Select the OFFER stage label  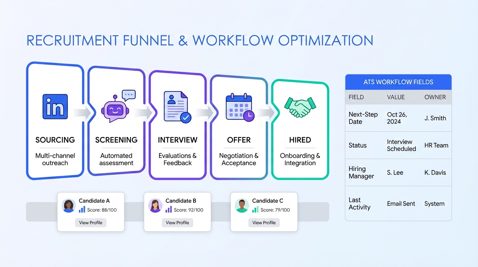[x=239, y=140]
